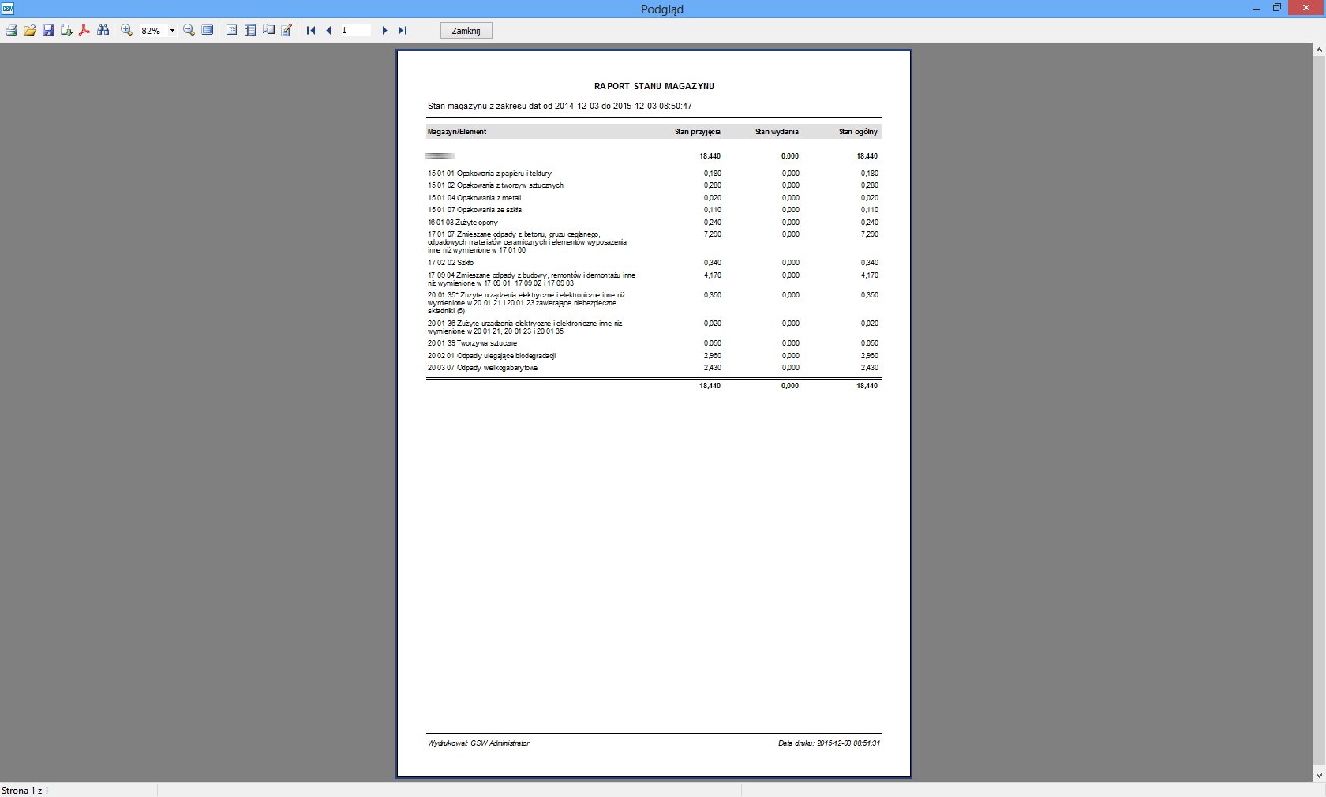Advance to the next page
The image size is (1326, 797).
[384, 30]
